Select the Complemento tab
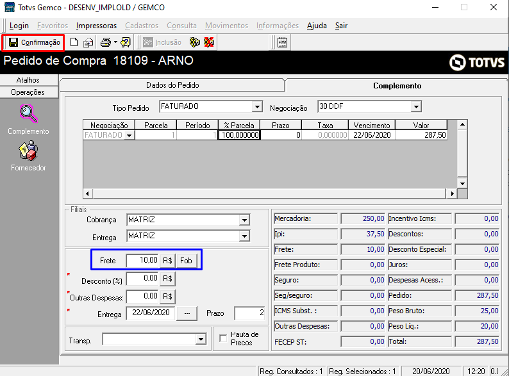The image size is (509, 376). click(397, 86)
